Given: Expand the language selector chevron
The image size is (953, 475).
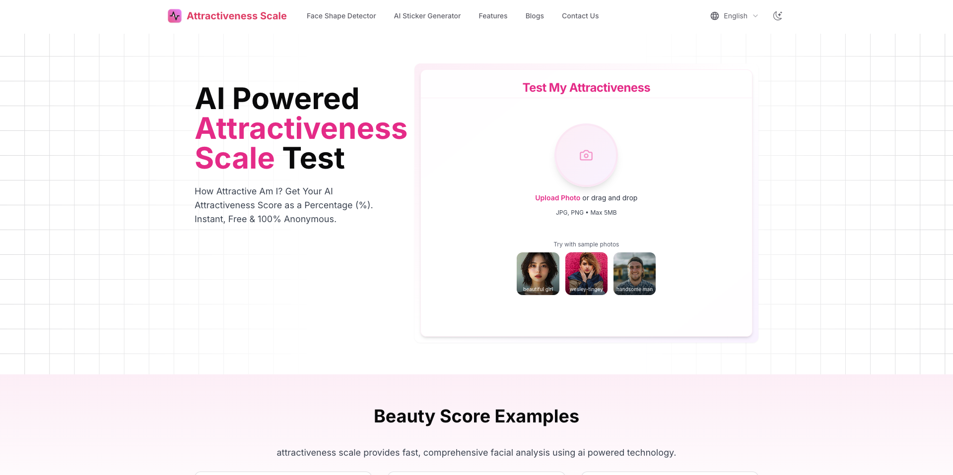Looking at the screenshot, I should 755,16.
